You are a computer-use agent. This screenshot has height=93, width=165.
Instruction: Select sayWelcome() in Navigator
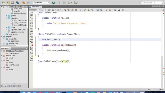[x=14, y=65]
